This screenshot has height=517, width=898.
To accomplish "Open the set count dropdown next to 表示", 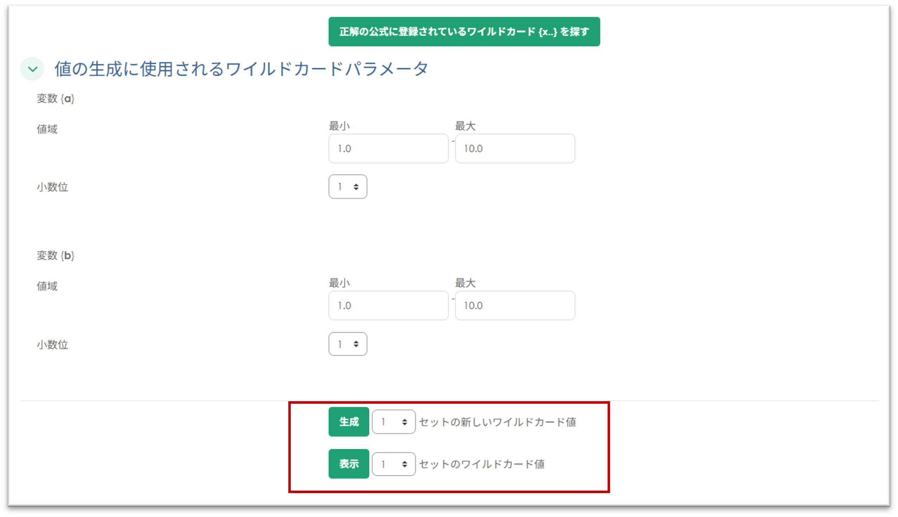I will coord(393,464).
